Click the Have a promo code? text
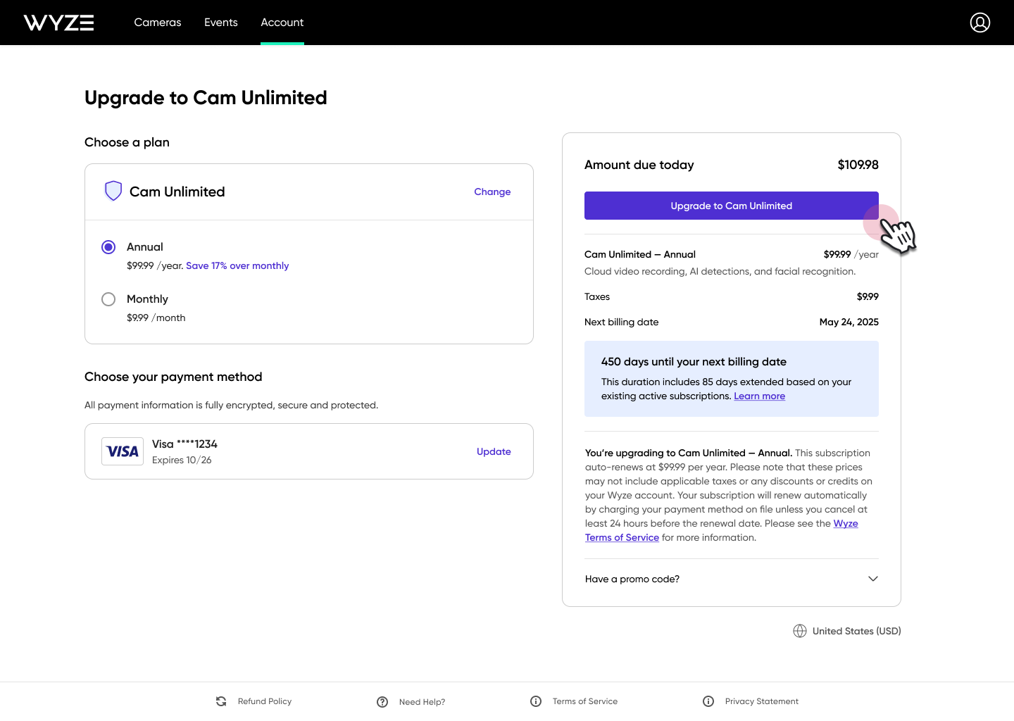This screenshot has height=721, width=1014. click(632, 579)
